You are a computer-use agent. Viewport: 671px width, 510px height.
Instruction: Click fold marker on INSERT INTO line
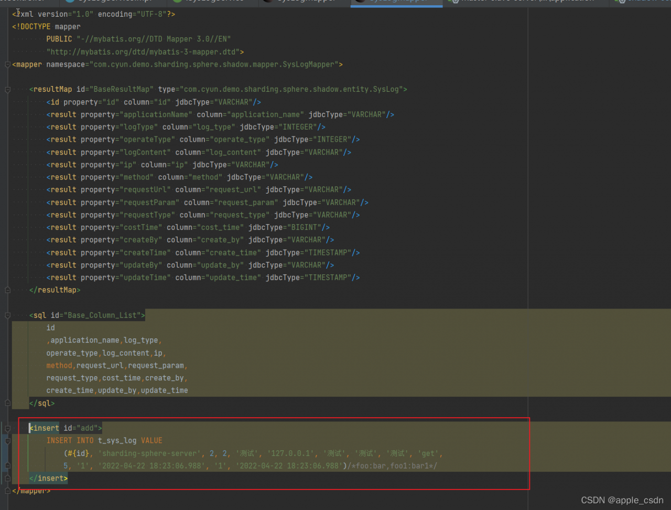pos(7,441)
